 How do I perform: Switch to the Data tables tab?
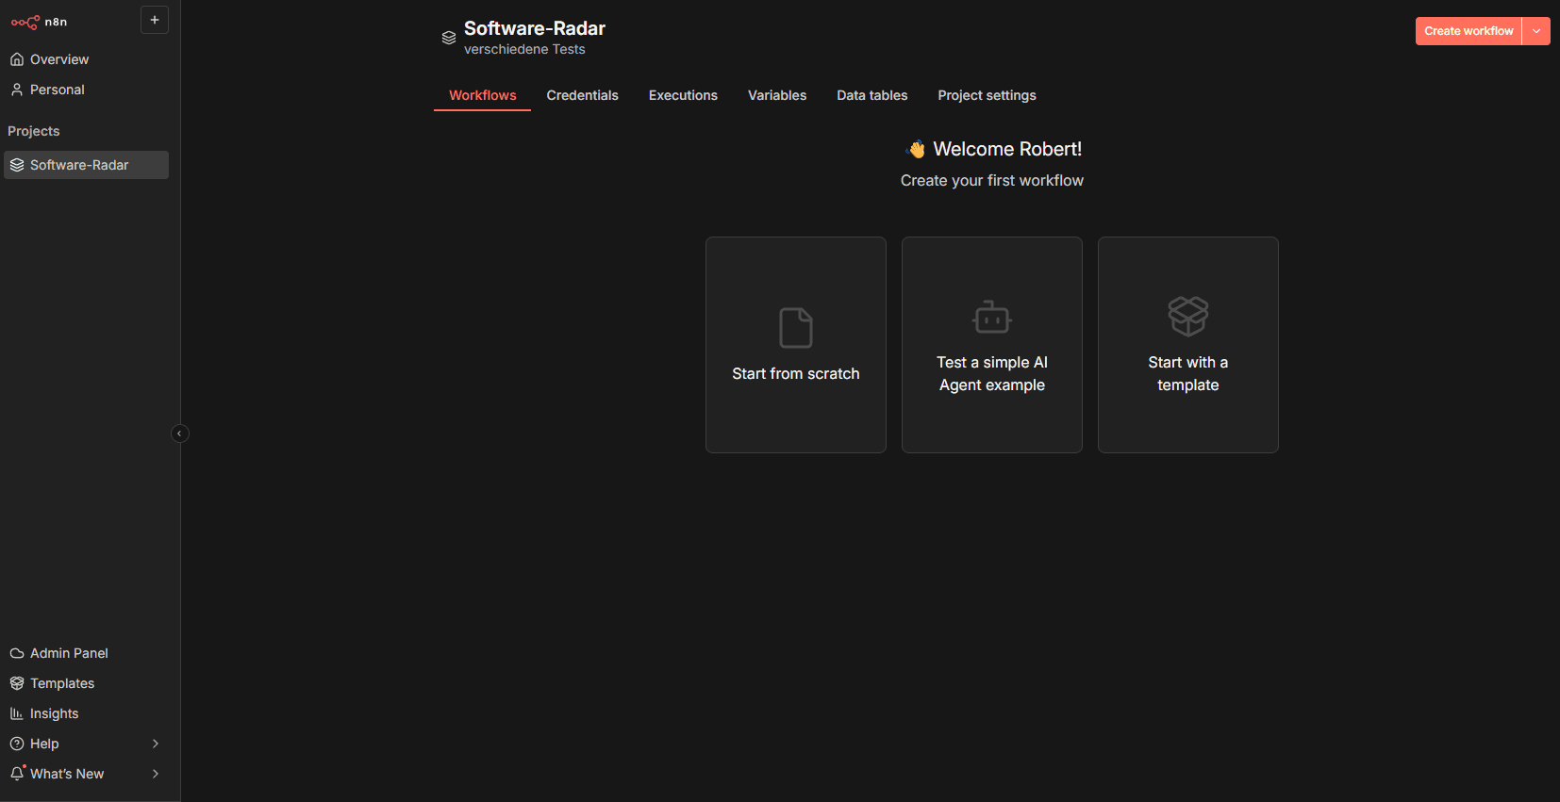(x=872, y=95)
